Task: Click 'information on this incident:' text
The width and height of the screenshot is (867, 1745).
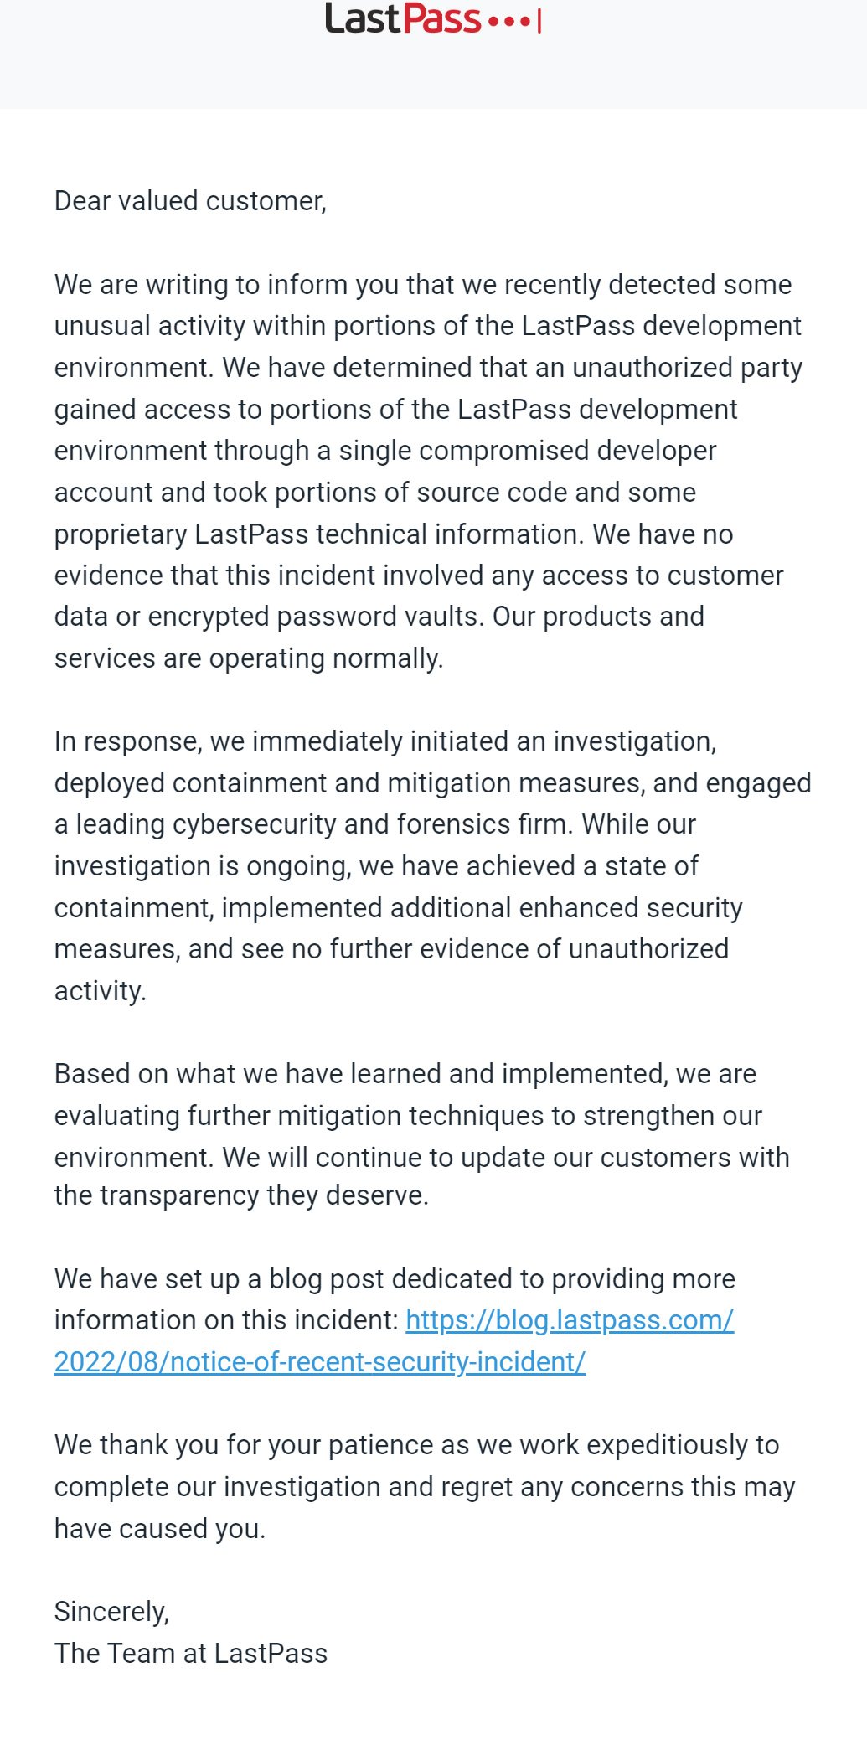Action: (226, 1320)
